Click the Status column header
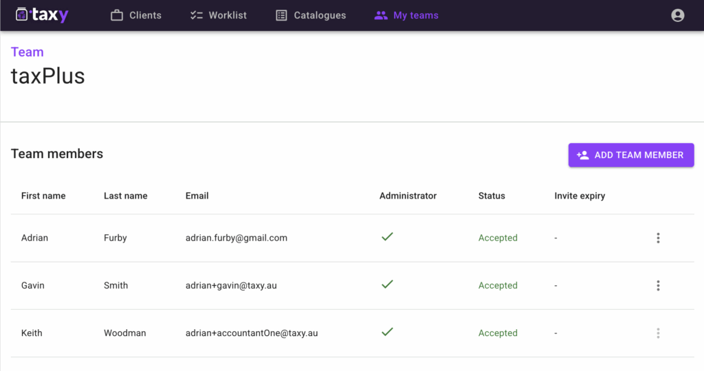This screenshot has height=371, width=704. (492, 196)
